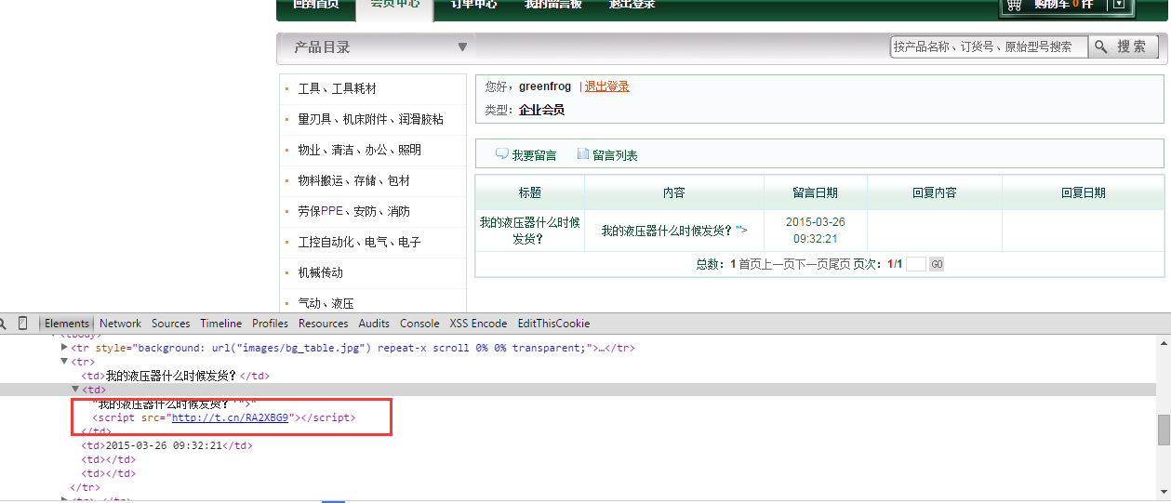Open the http://t.cn/RA2XBG9 script link
The image size is (1171, 503).
(232, 417)
